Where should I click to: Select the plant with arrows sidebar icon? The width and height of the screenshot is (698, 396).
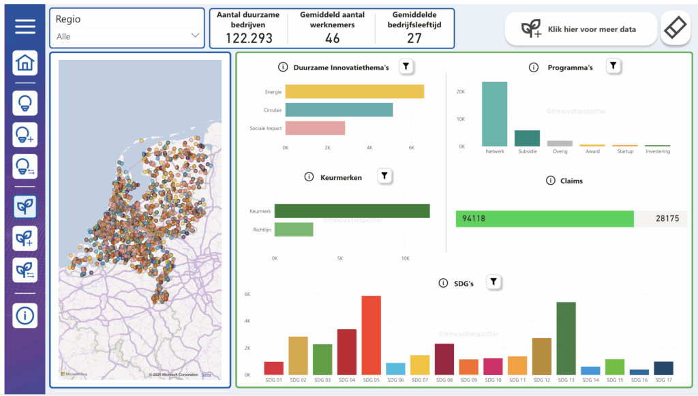[x=25, y=270]
